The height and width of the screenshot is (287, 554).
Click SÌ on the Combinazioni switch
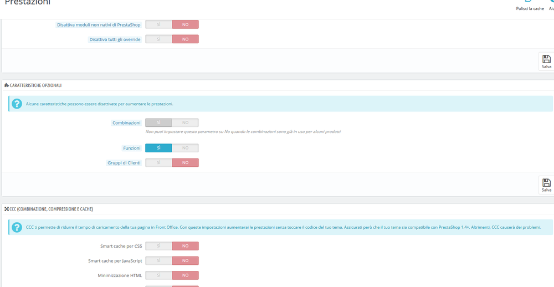[x=158, y=122]
